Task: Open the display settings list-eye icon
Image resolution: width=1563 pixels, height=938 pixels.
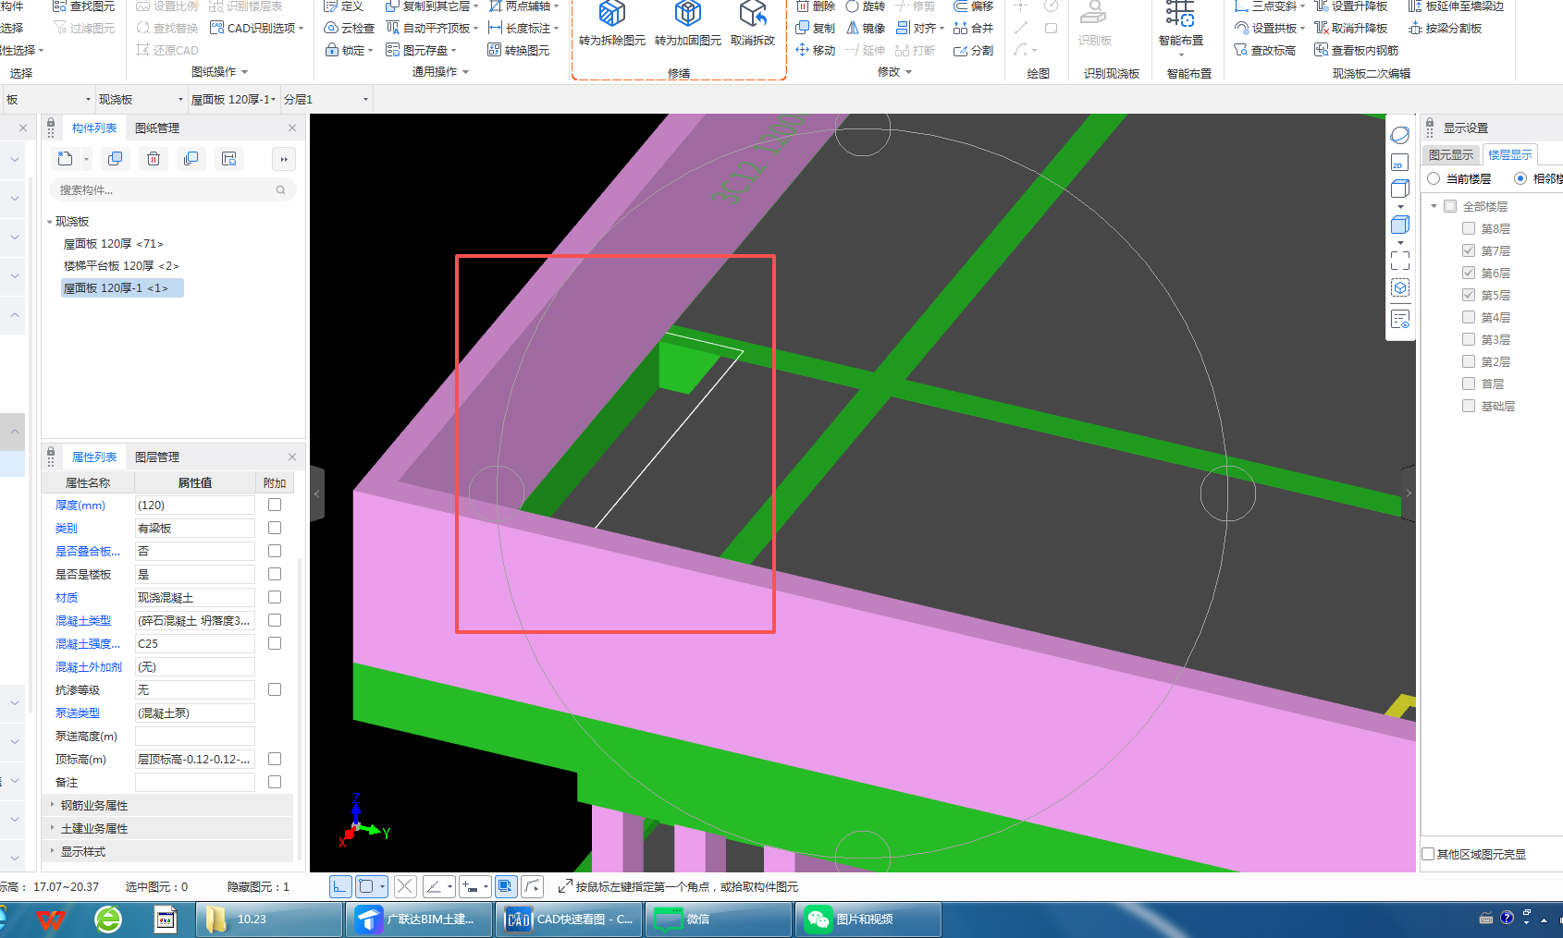Action: click(x=1400, y=320)
